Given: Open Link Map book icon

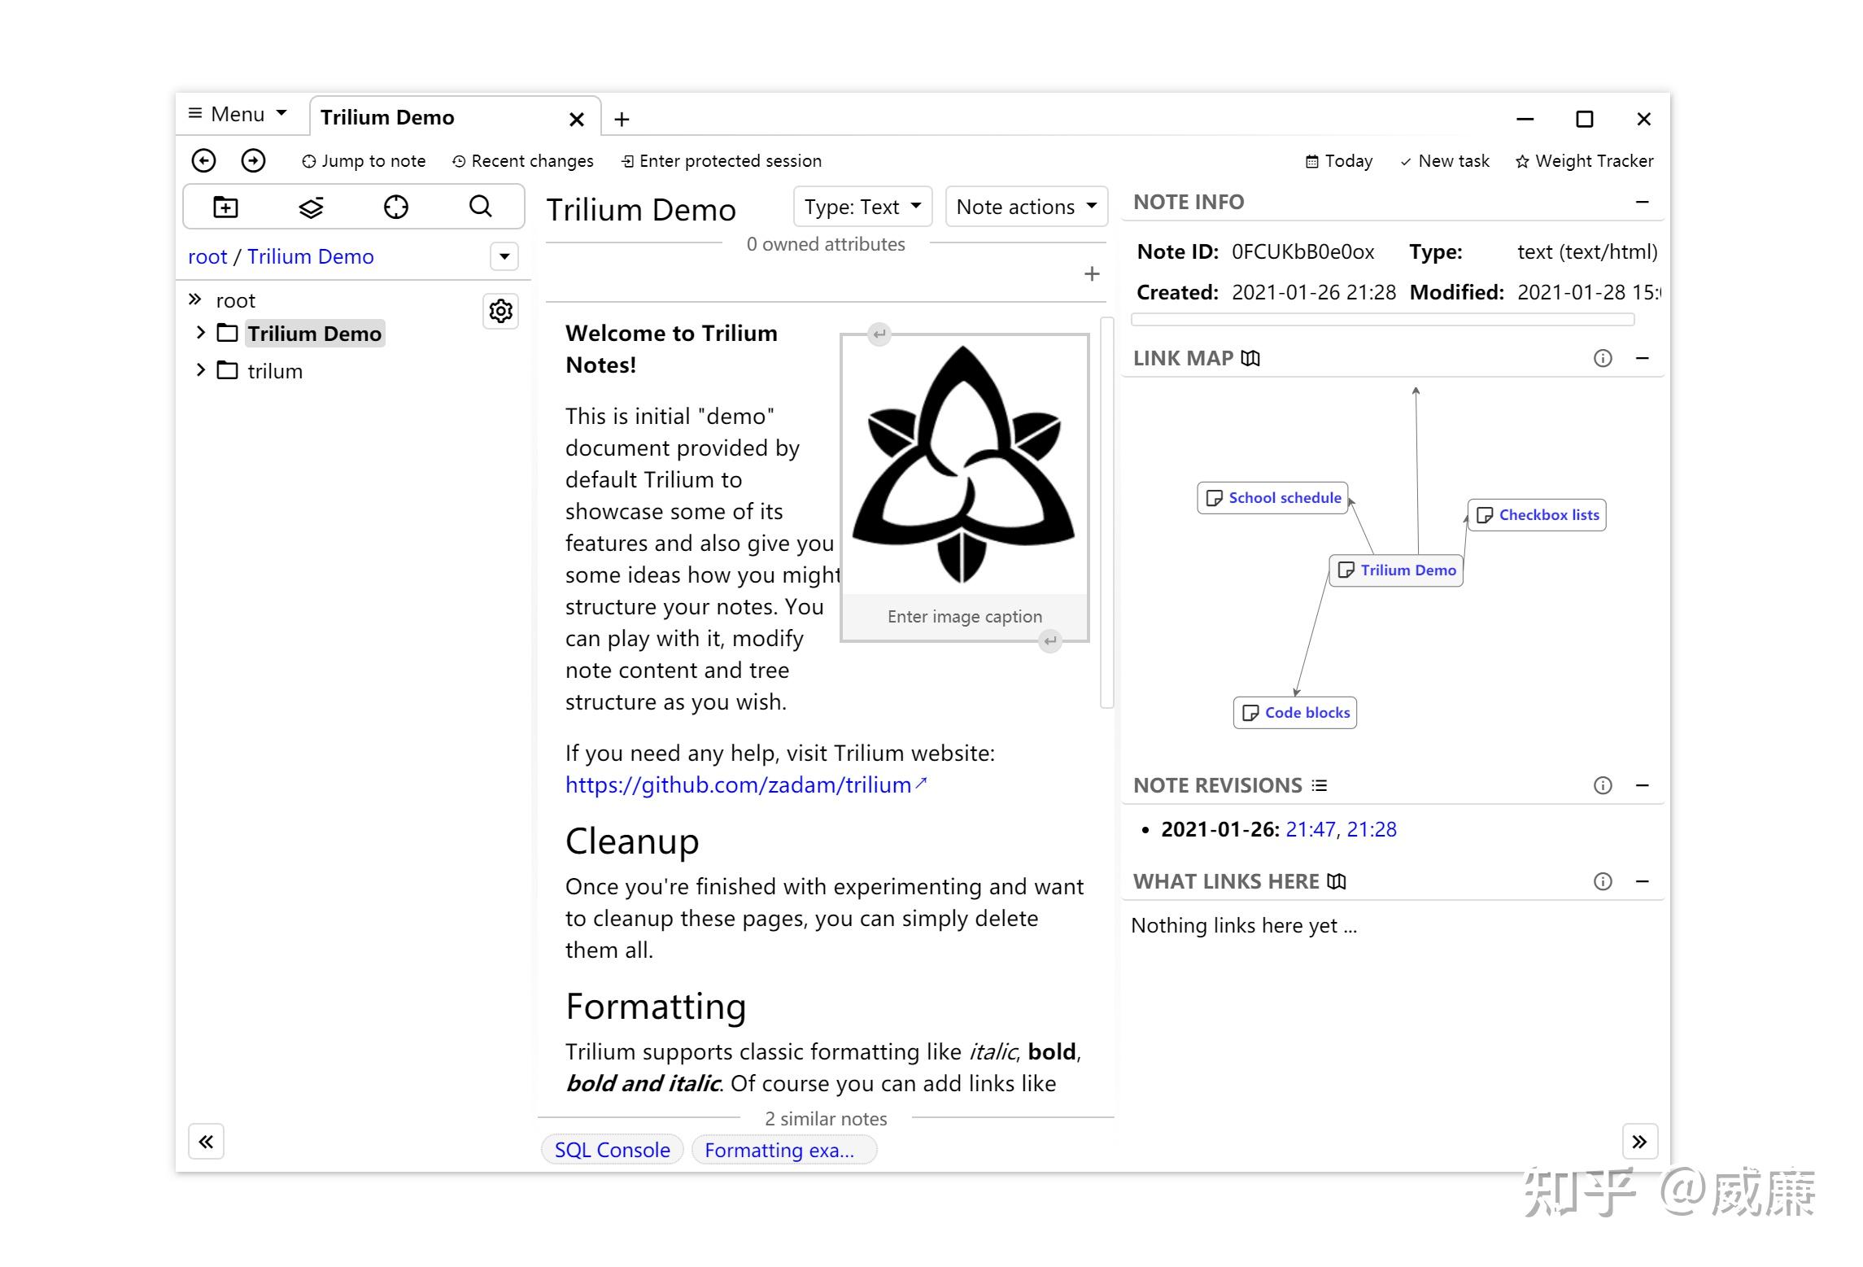Looking at the screenshot, I should [1251, 358].
